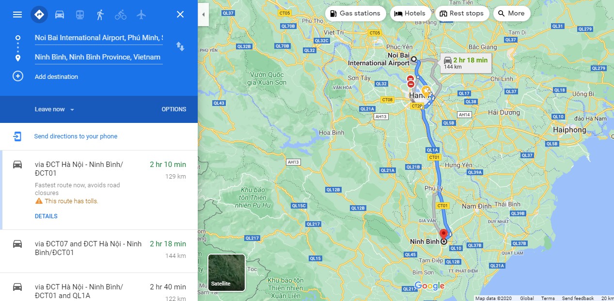Send directions to your phone
614x301 pixels.
click(76, 136)
